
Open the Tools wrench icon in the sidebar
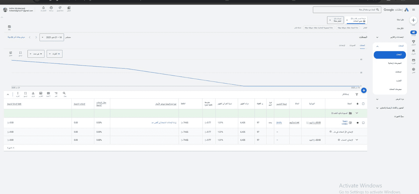413,51
